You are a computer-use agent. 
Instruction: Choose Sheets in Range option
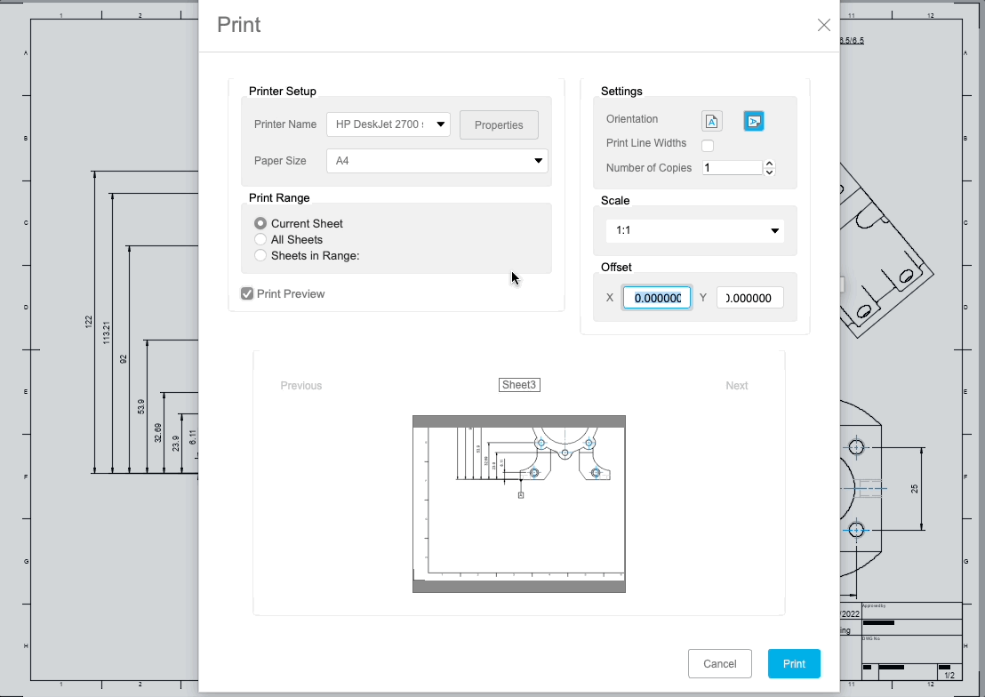pos(260,254)
